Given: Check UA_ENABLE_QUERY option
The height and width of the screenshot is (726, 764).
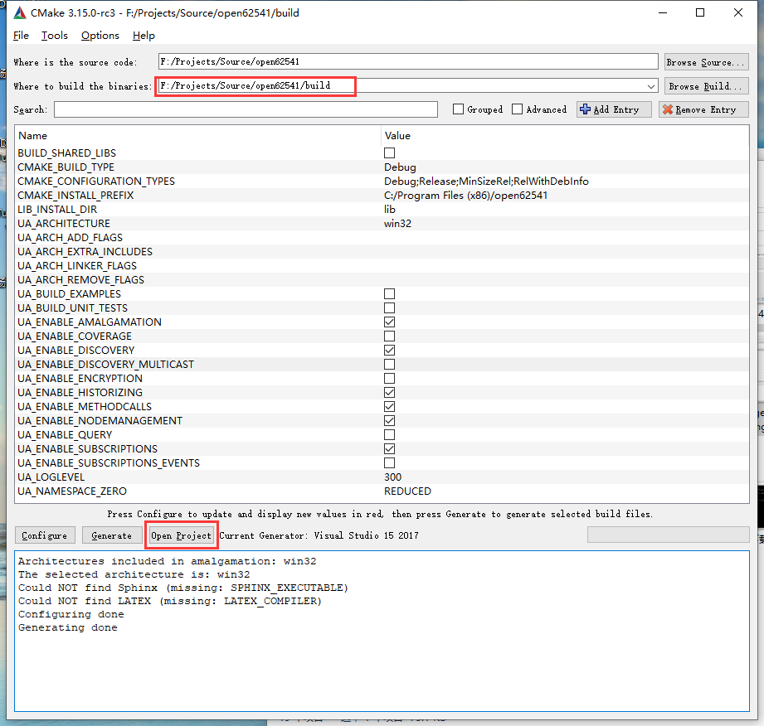Looking at the screenshot, I should click(389, 435).
